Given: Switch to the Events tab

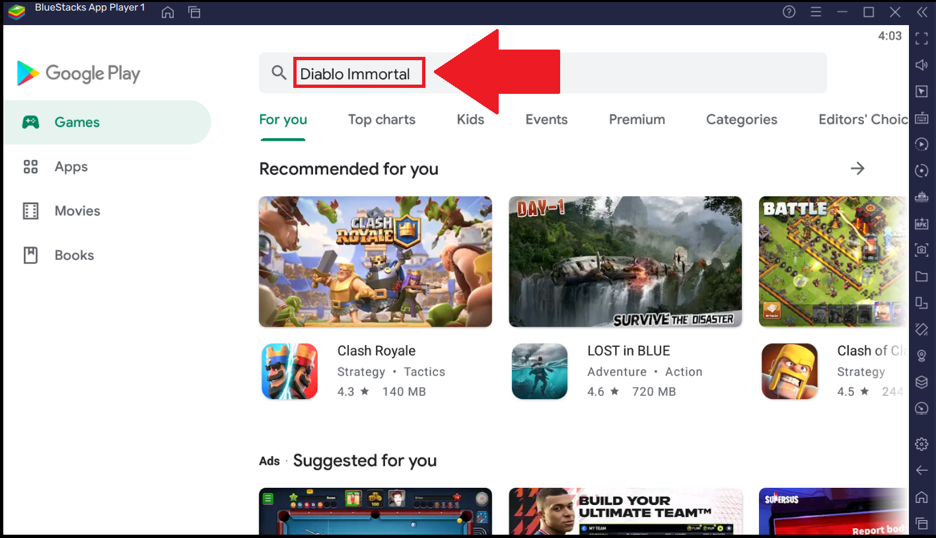Looking at the screenshot, I should point(546,120).
